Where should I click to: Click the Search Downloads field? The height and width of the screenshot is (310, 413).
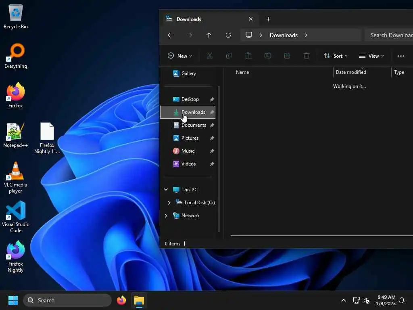click(x=389, y=35)
